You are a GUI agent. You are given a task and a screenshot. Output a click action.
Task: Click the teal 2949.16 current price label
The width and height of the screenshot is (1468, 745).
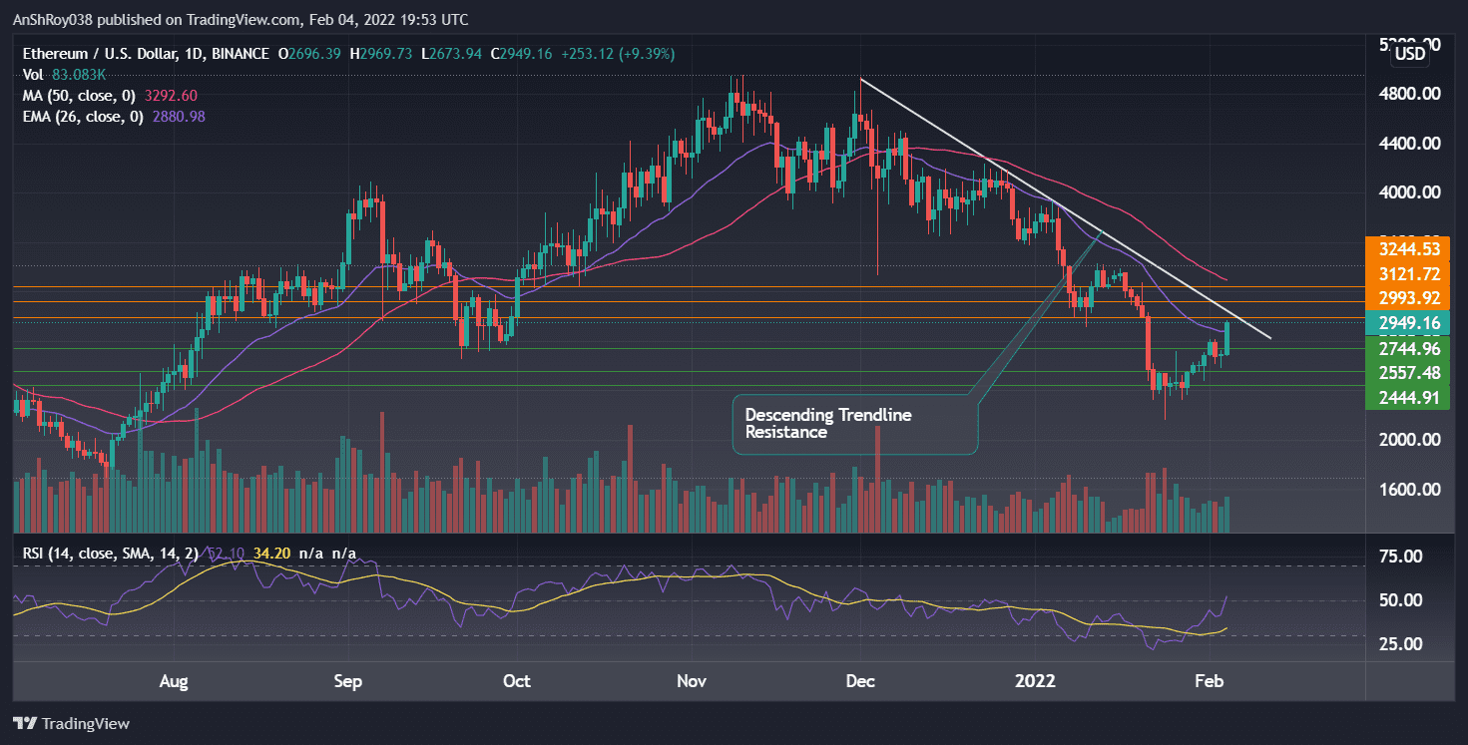[1410, 323]
